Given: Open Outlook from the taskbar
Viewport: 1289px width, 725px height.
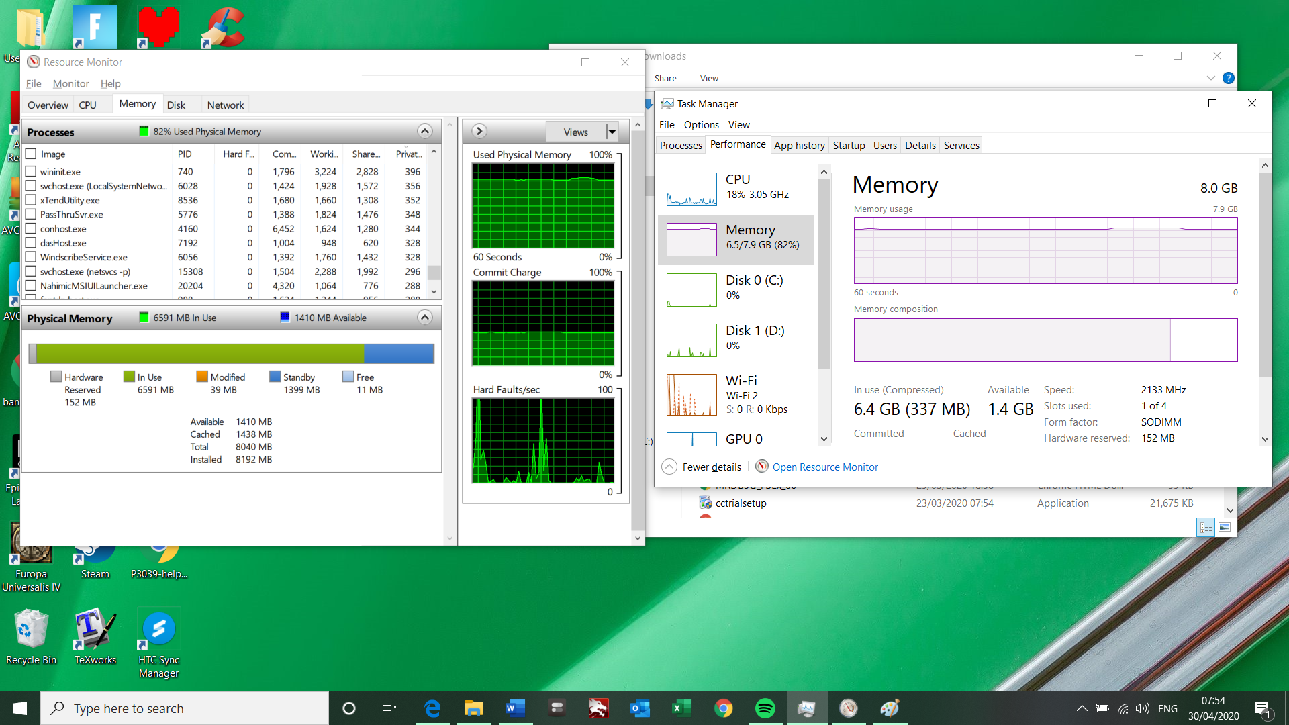Looking at the screenshot, I should [x=640, y=708].
